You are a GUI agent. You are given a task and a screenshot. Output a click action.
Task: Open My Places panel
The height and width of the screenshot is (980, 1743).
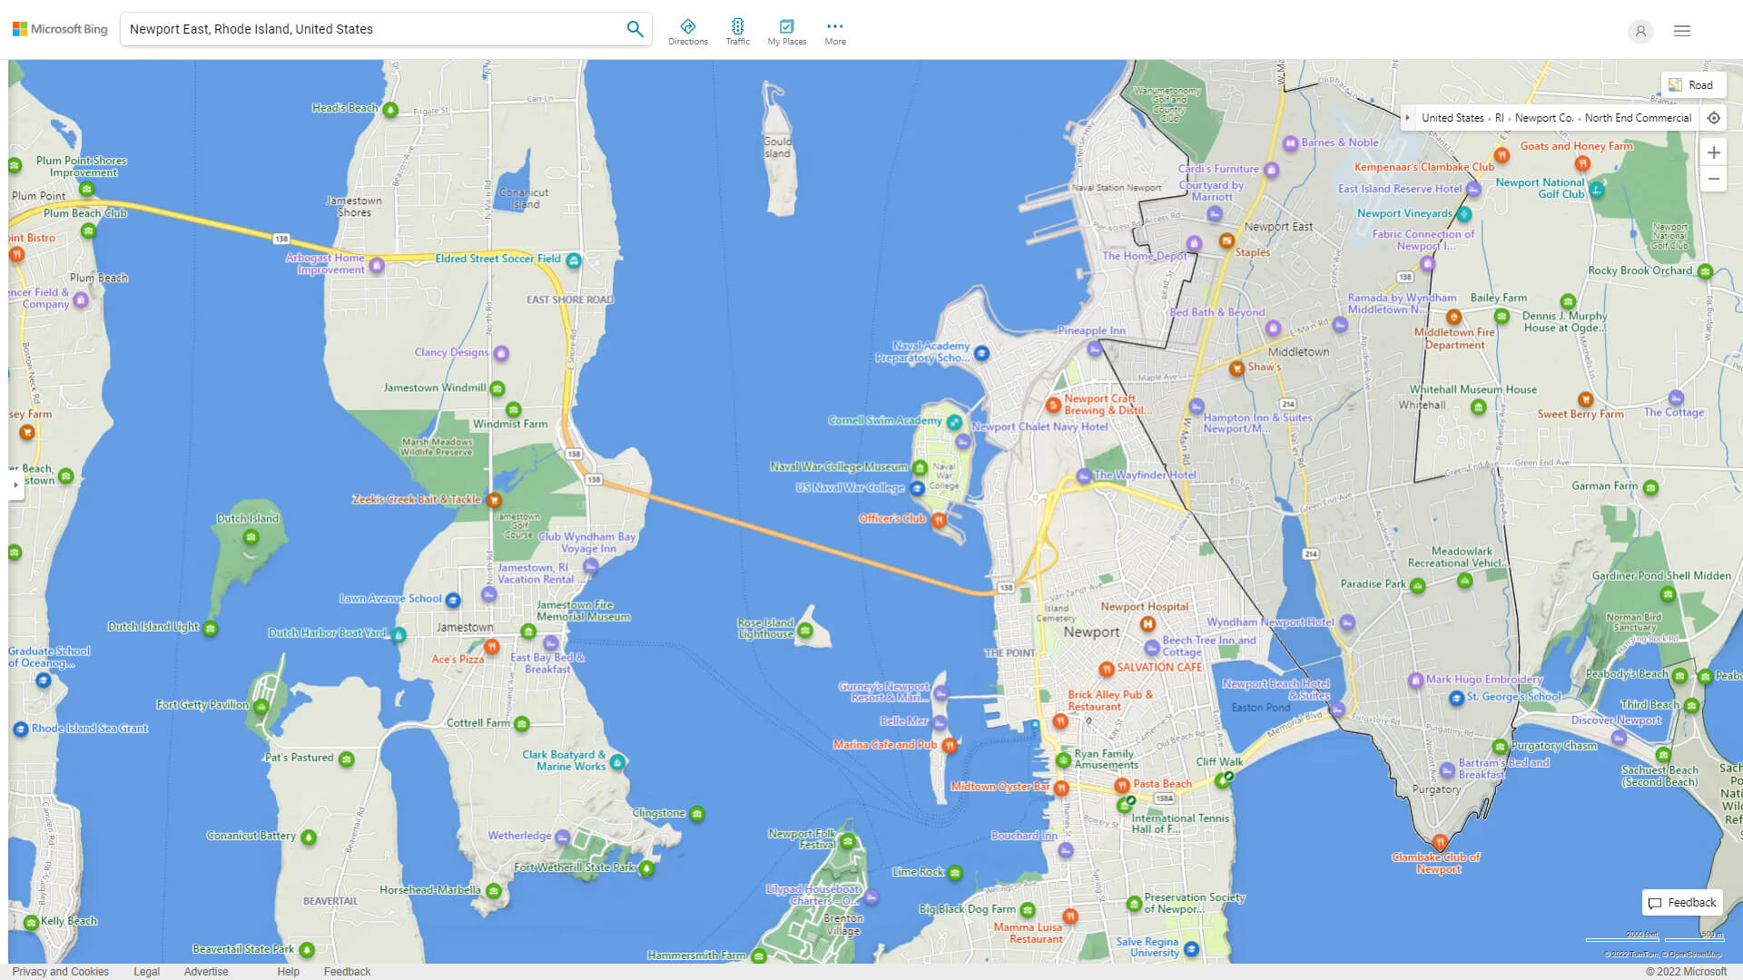click(786, 32)
